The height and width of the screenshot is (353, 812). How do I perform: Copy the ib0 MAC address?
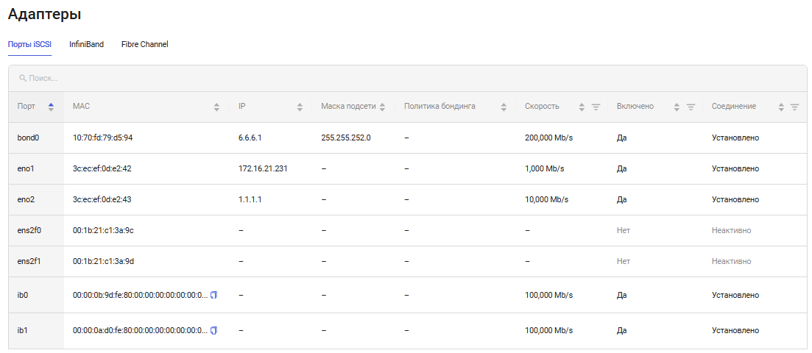point(214,295)
